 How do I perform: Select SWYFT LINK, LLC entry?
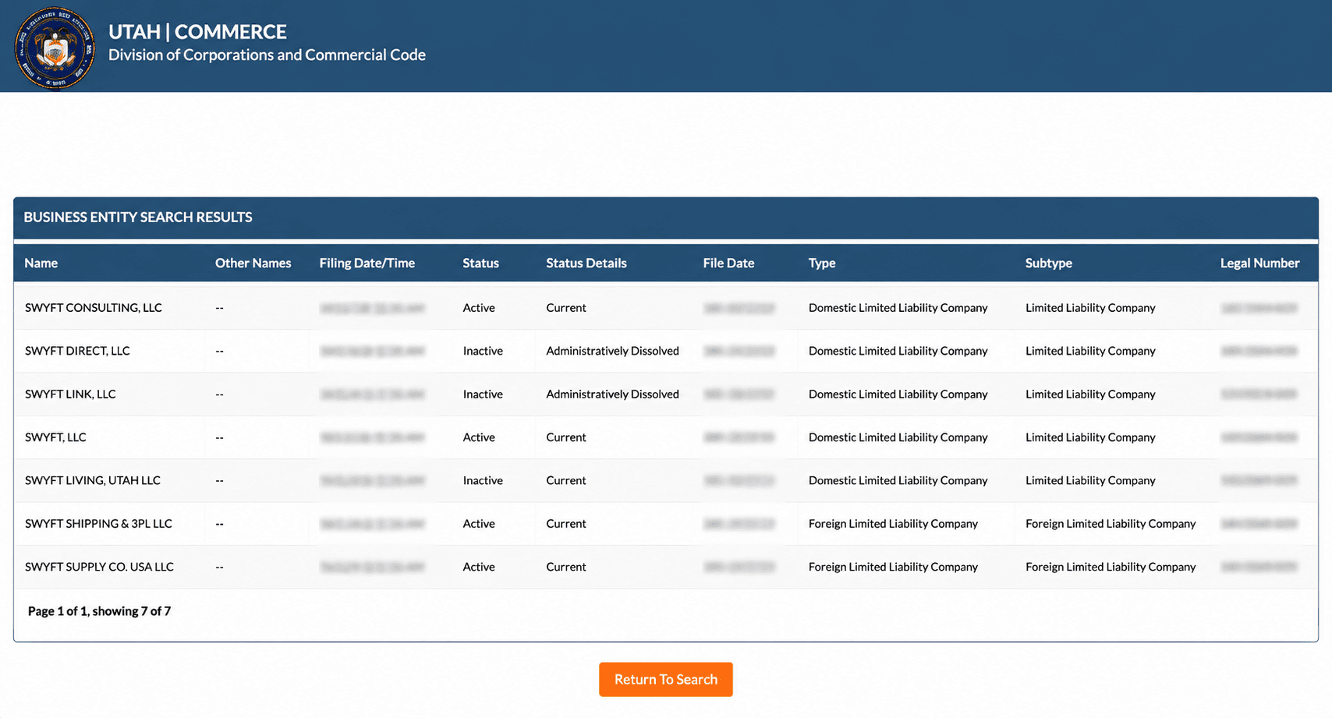pyautogui.click(x=70, y=394)
